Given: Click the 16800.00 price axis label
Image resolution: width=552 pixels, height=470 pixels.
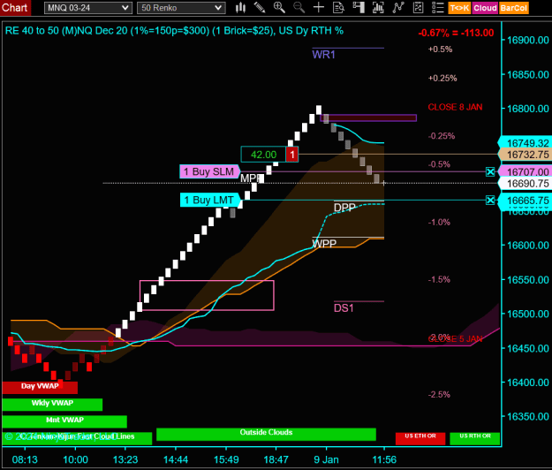Looking at the screenshot, I should 527,109.
